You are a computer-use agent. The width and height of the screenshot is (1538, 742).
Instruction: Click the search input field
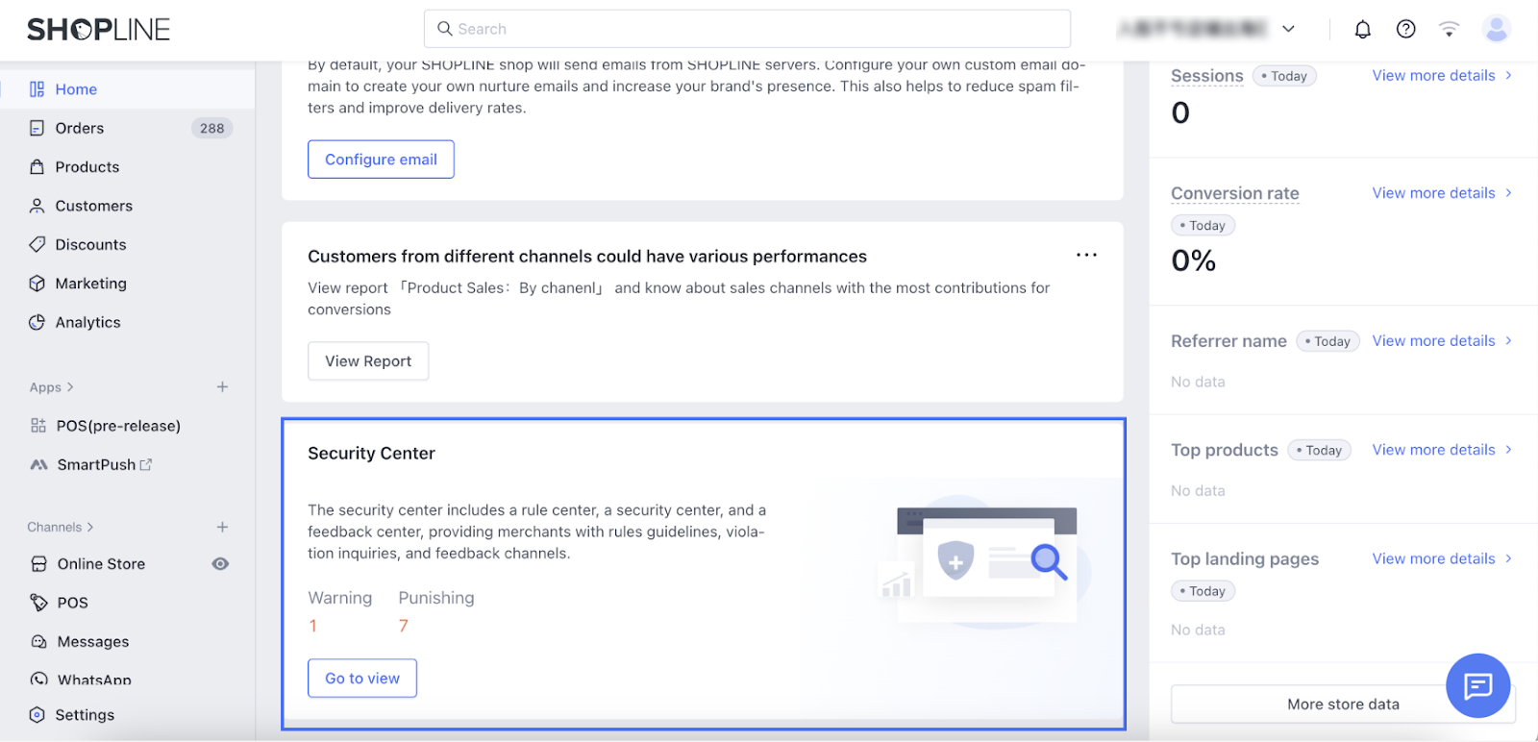tap(747, 29)
